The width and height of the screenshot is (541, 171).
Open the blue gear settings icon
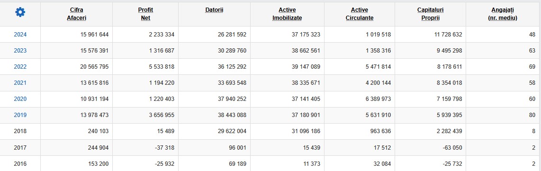20,12
